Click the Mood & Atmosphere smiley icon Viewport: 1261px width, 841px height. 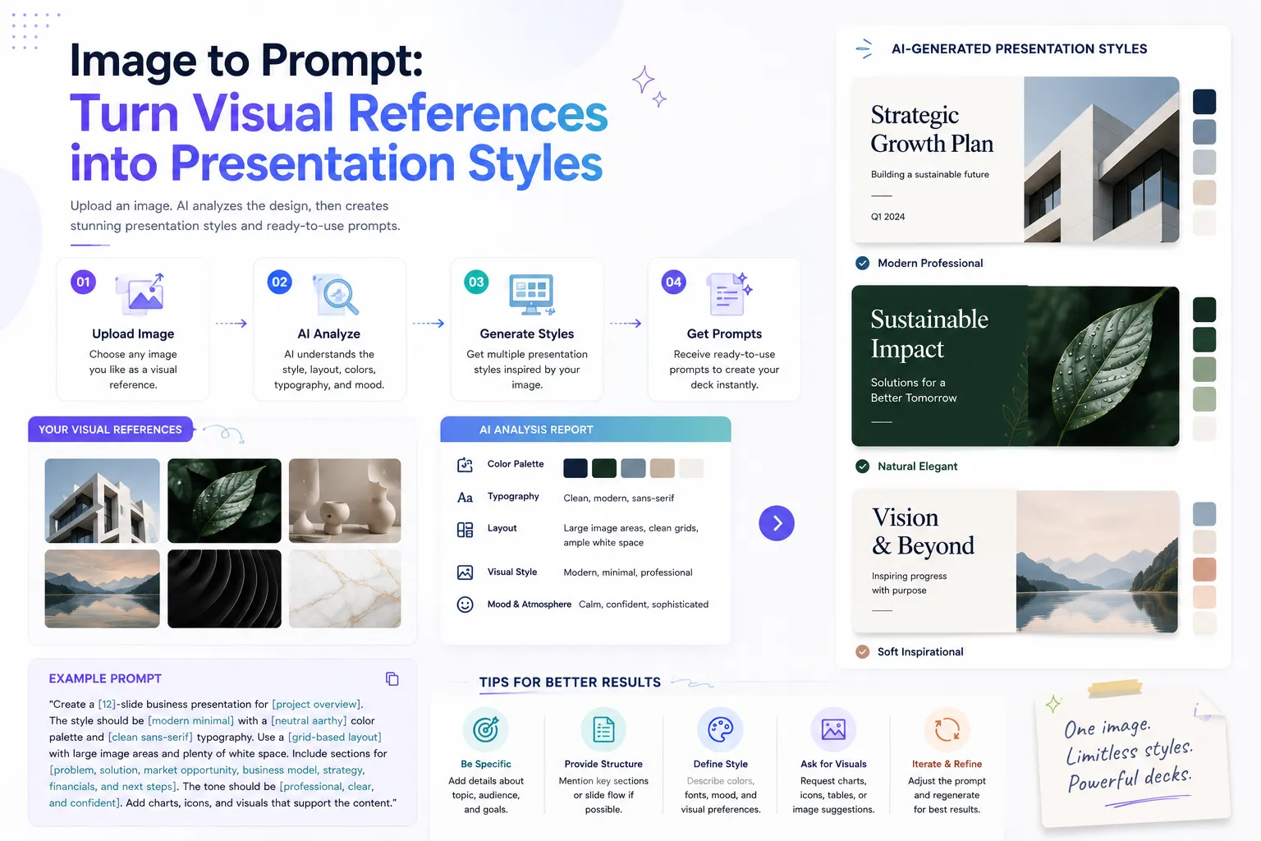pos(465,604)
